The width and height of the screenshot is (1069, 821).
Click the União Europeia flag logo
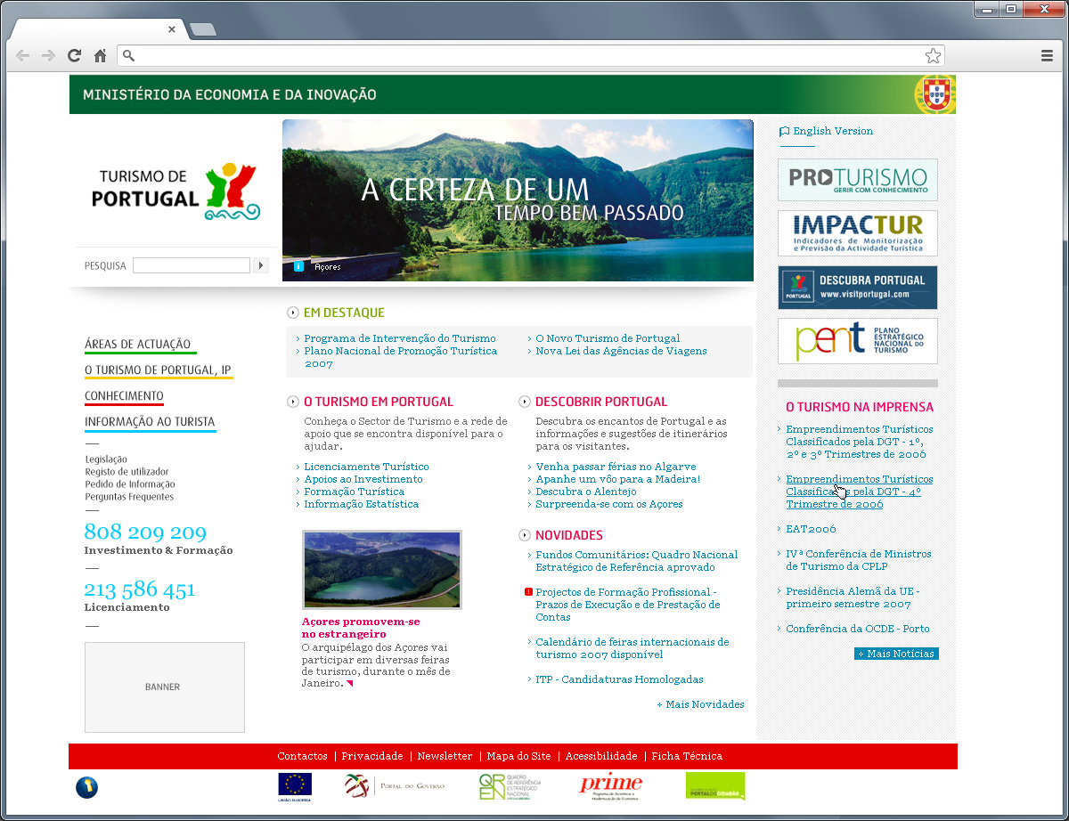point(295,785)
